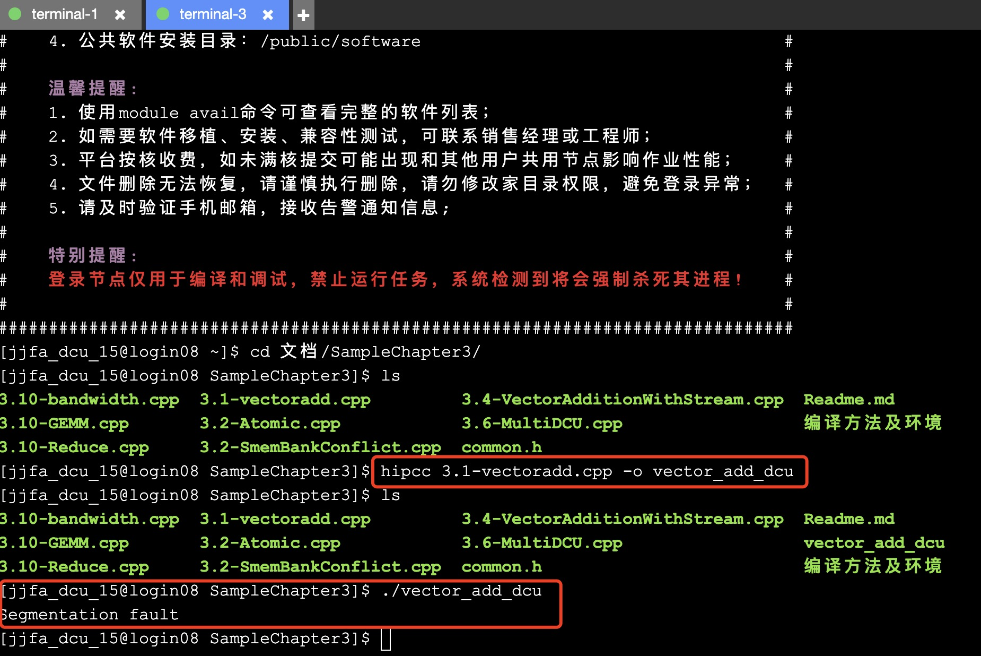This screenshot has height=656, width=981.
Task: Click the cursor at the last prompt
Action: pyautogui.click(x=386, y=639)
